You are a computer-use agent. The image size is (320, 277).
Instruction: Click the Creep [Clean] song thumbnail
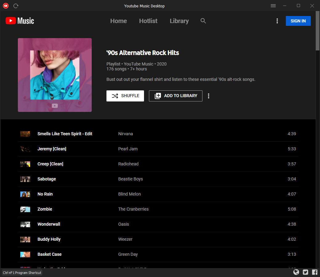[25, 164]
